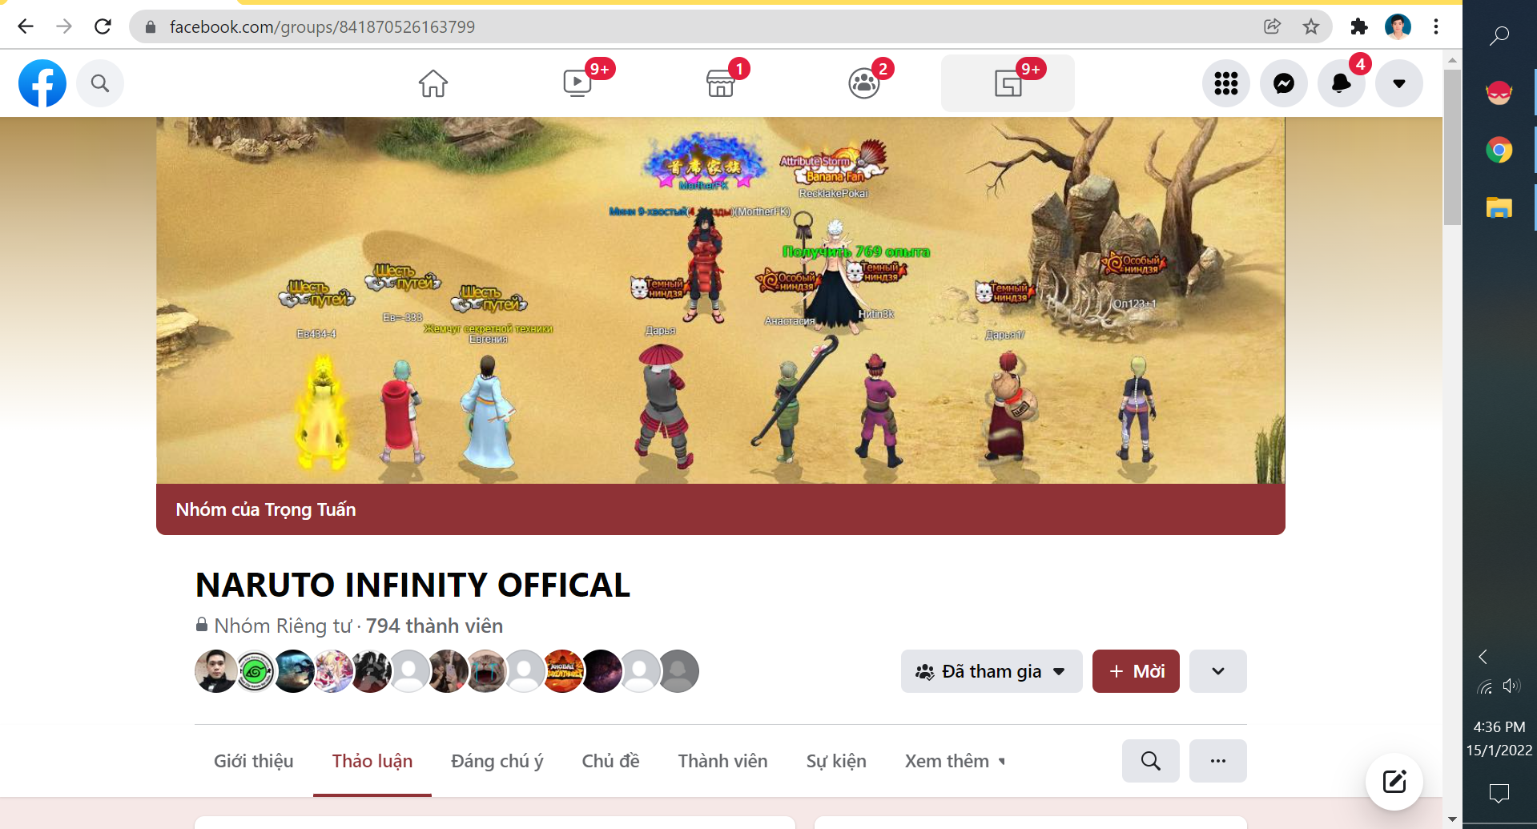Open the Wi-Fi network icon
The width and height of the screenshot is (1537, 829).
[x=1485, y=686]
